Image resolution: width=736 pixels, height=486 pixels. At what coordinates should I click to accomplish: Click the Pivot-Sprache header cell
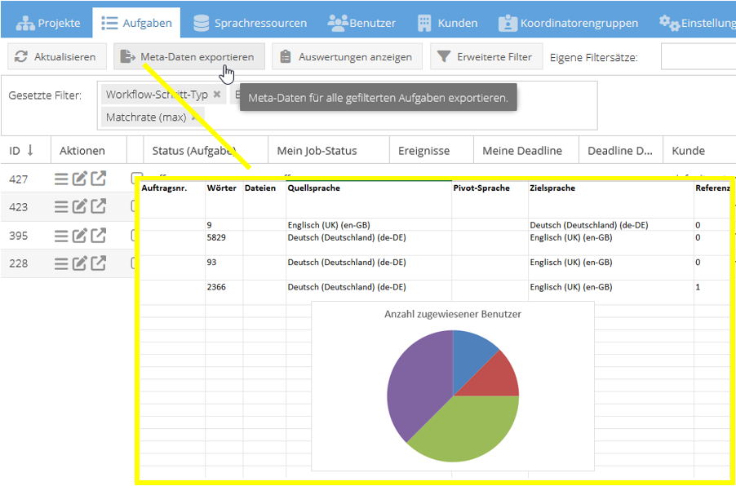tap(490, 199)
